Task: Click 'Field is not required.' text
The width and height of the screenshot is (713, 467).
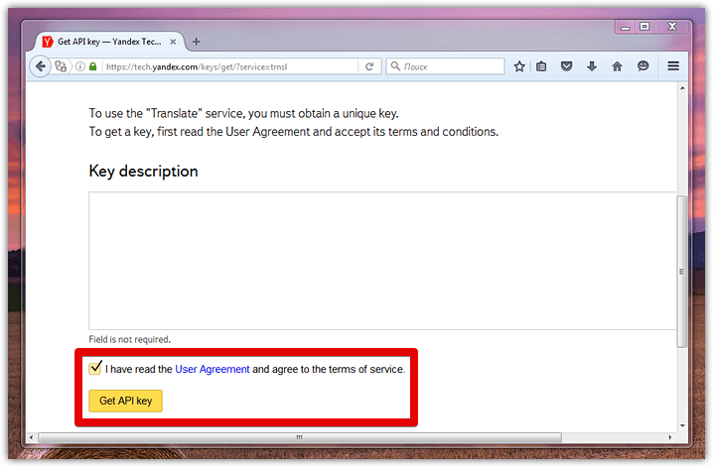Action: (130, 339)
